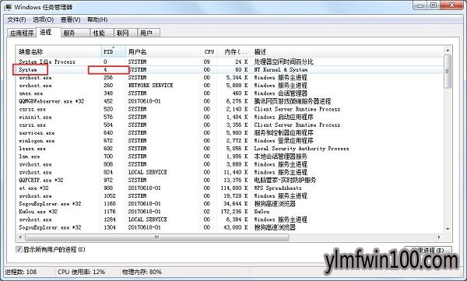Click the horizontal scrollbar thumb

tap(157, 237)
